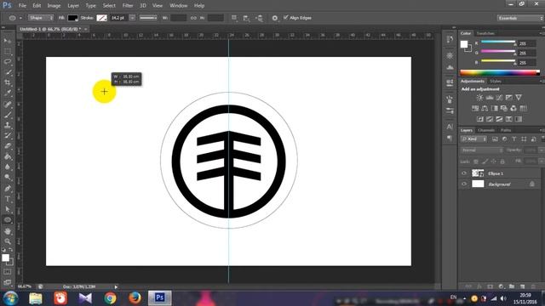Image resolution: width=545 pixels, height=306 pixels.
Task: Open shape settings gear in options bar
Action: [x=274, y=18]
